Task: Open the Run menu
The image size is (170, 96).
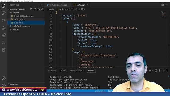Action: [x=22, y=1]
